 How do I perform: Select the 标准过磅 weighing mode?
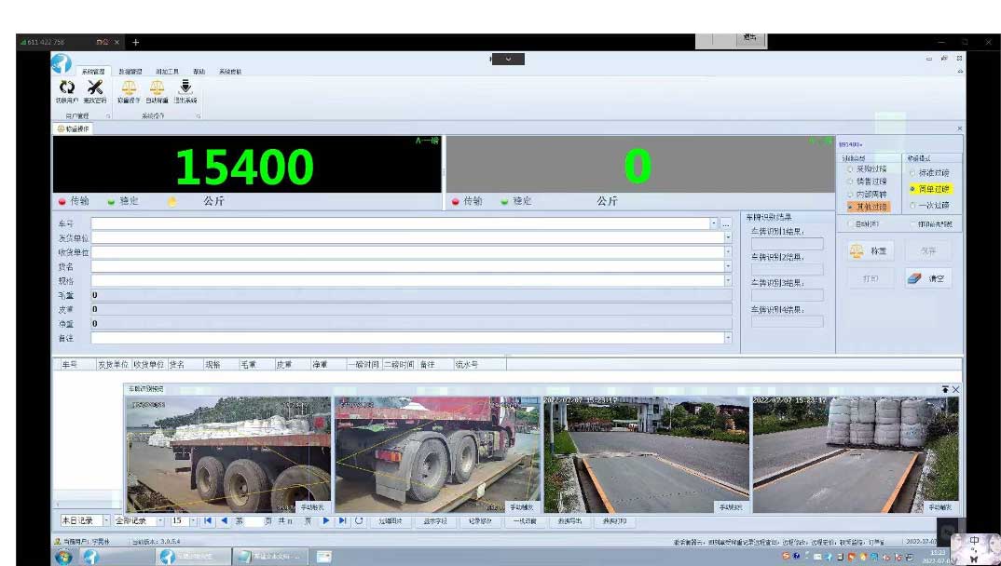pos(913,173)
